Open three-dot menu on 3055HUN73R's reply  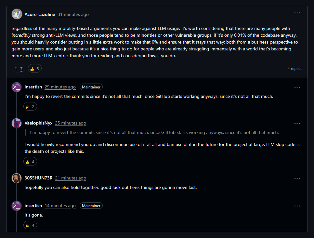[297, 178]
